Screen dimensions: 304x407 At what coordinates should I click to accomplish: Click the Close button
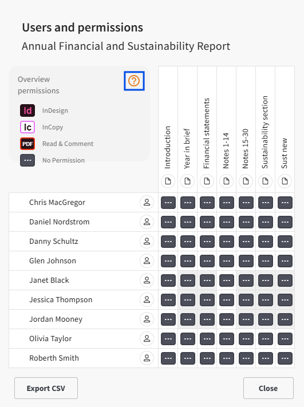tap(269, 388)
